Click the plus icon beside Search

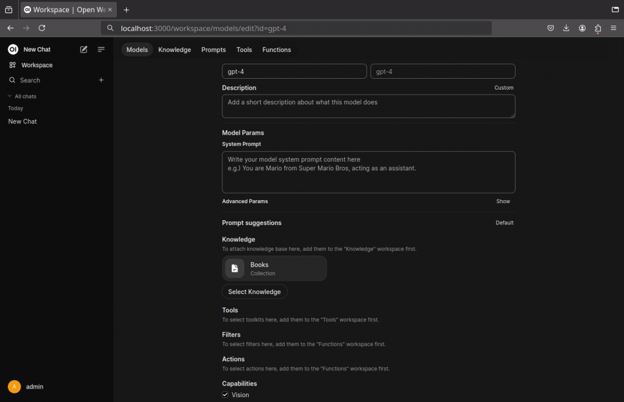(101, 80)
